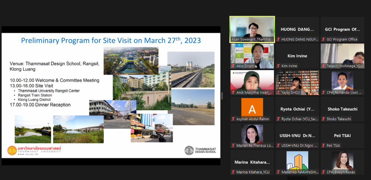Select Takashi Yoshinaga_YCU video tile
Viewport: 371px width, 180px height.
click(342, 56)
